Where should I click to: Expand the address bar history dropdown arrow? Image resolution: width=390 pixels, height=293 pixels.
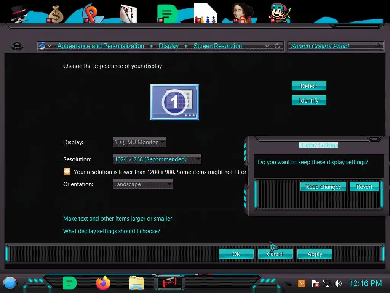tap(267, 46)
